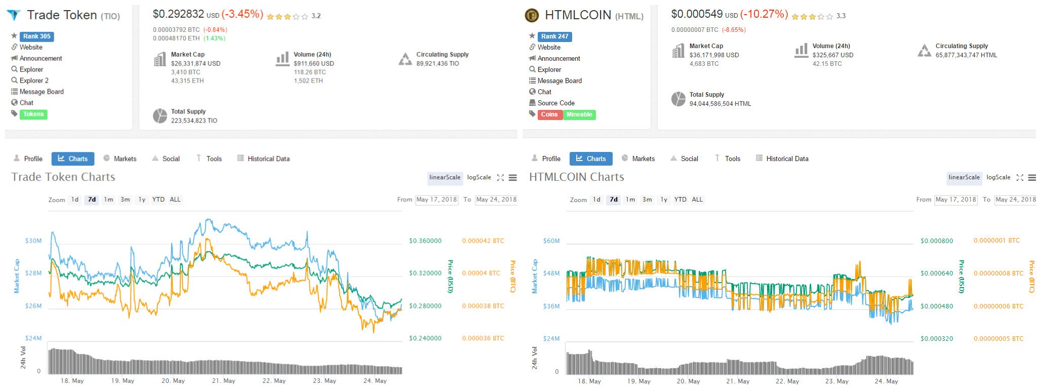Open Trade Token Markets tab

tap(120, 159)
